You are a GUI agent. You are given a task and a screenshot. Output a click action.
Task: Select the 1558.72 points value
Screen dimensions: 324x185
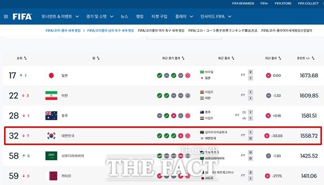[309, 135]
